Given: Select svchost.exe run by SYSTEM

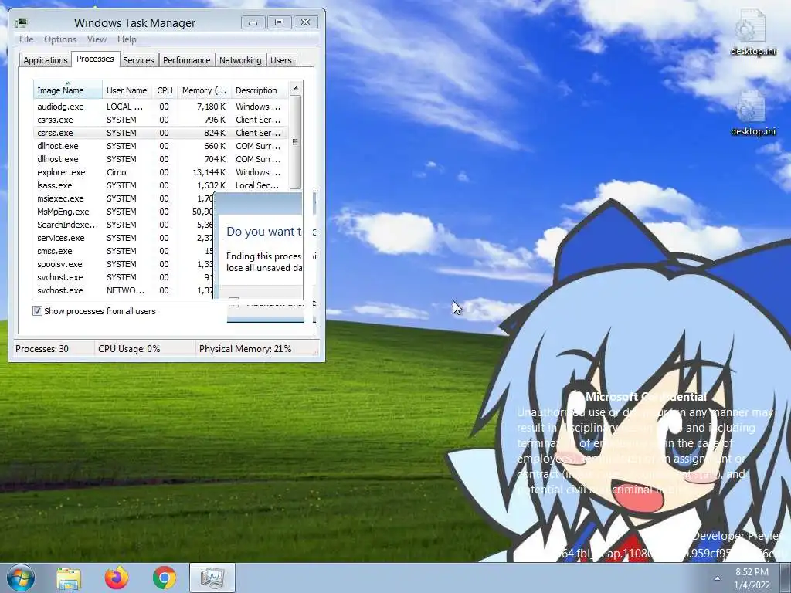Looking at the screenshot, I should coord(123,277).
